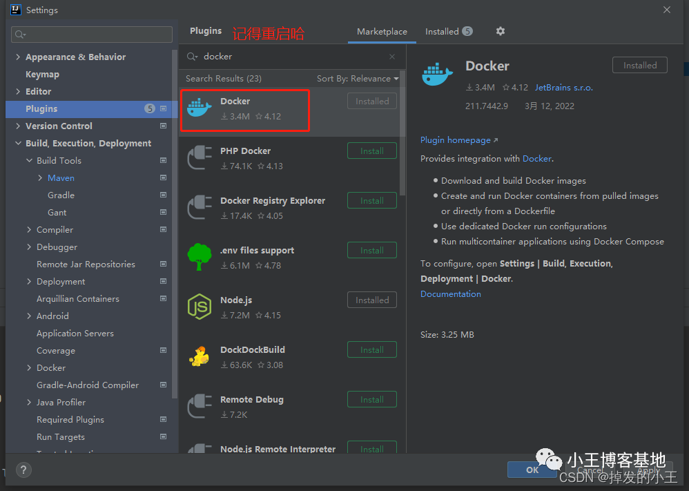Click project-level icon beside Deployment

pos(163,281)
